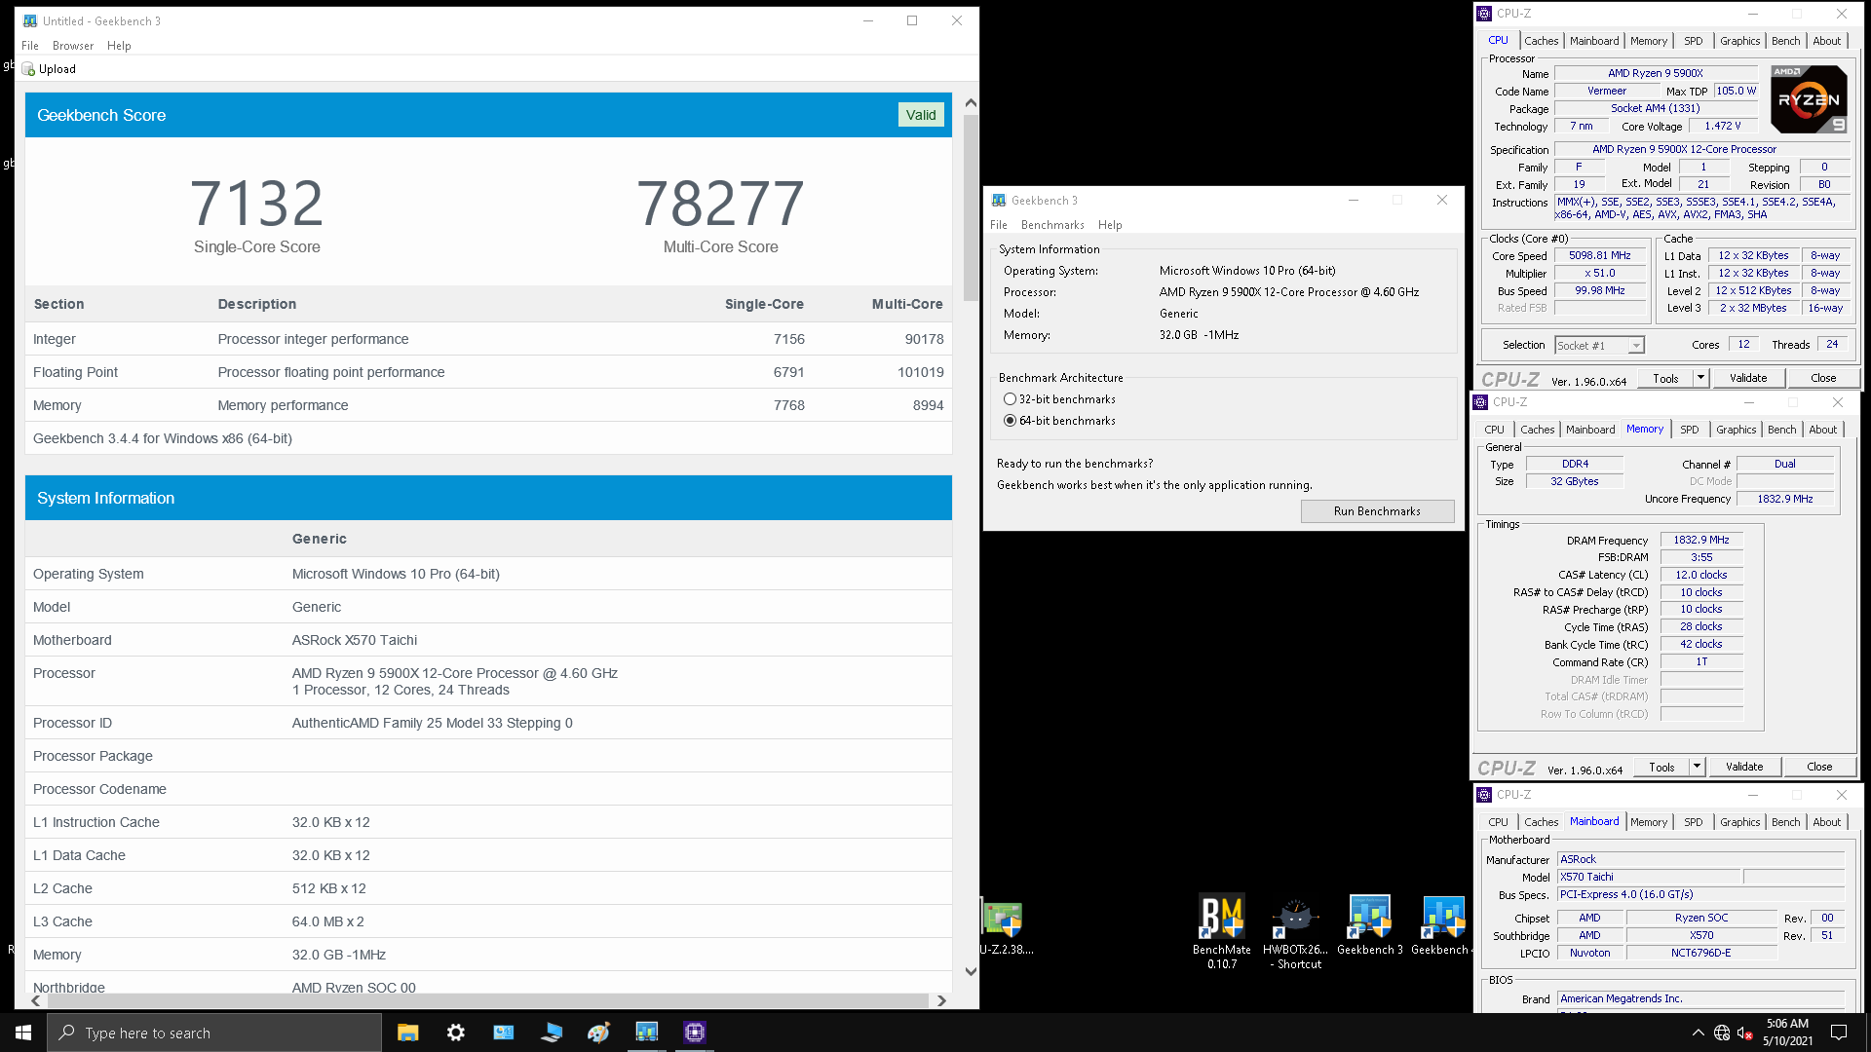Expand the Tools arrow in the CPU-Z Memory window
This screenshot has width=1871, height=1052.
click(x=1697, y=767)
